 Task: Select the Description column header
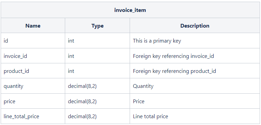pos(195,26)
